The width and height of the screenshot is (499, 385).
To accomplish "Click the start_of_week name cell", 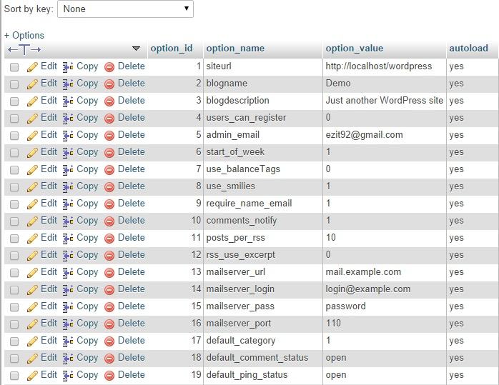I will click(263, 153).
